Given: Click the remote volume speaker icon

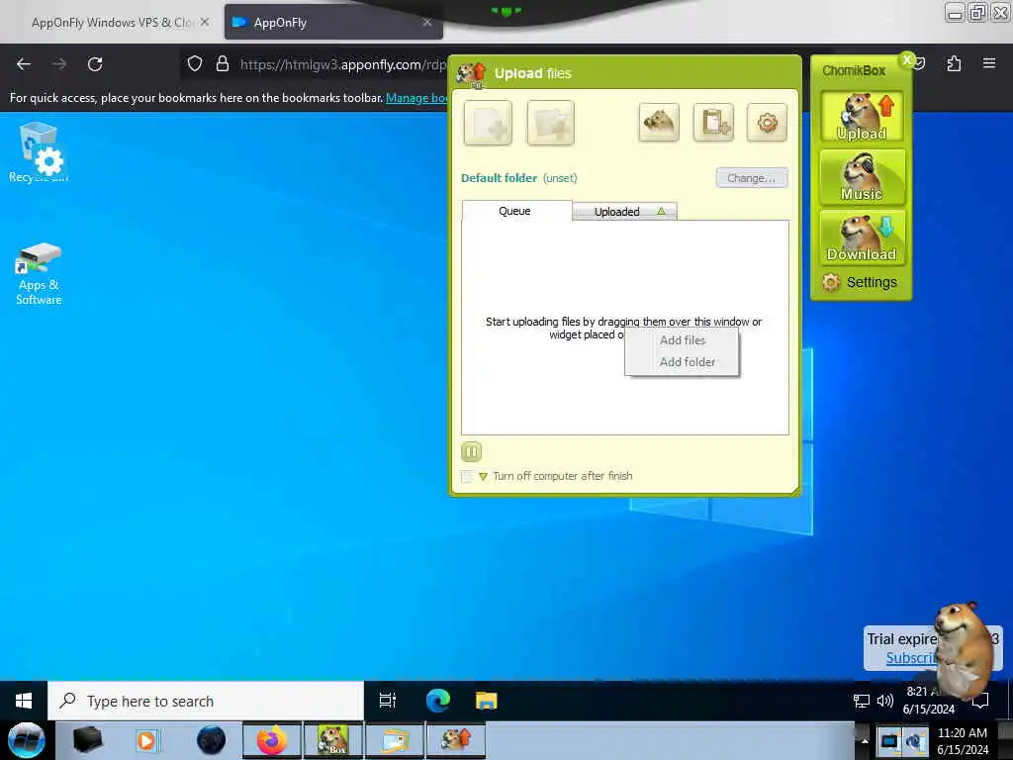Looking at the screenshot, I should (x=885, y=701).
